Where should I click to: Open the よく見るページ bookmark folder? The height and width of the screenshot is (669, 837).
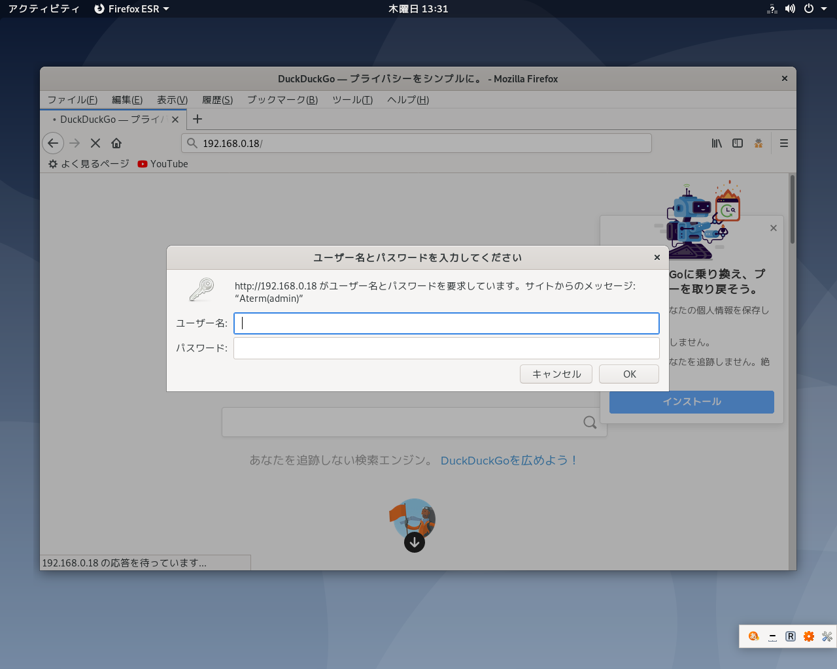pyautogui.click(x=89, y=164)
